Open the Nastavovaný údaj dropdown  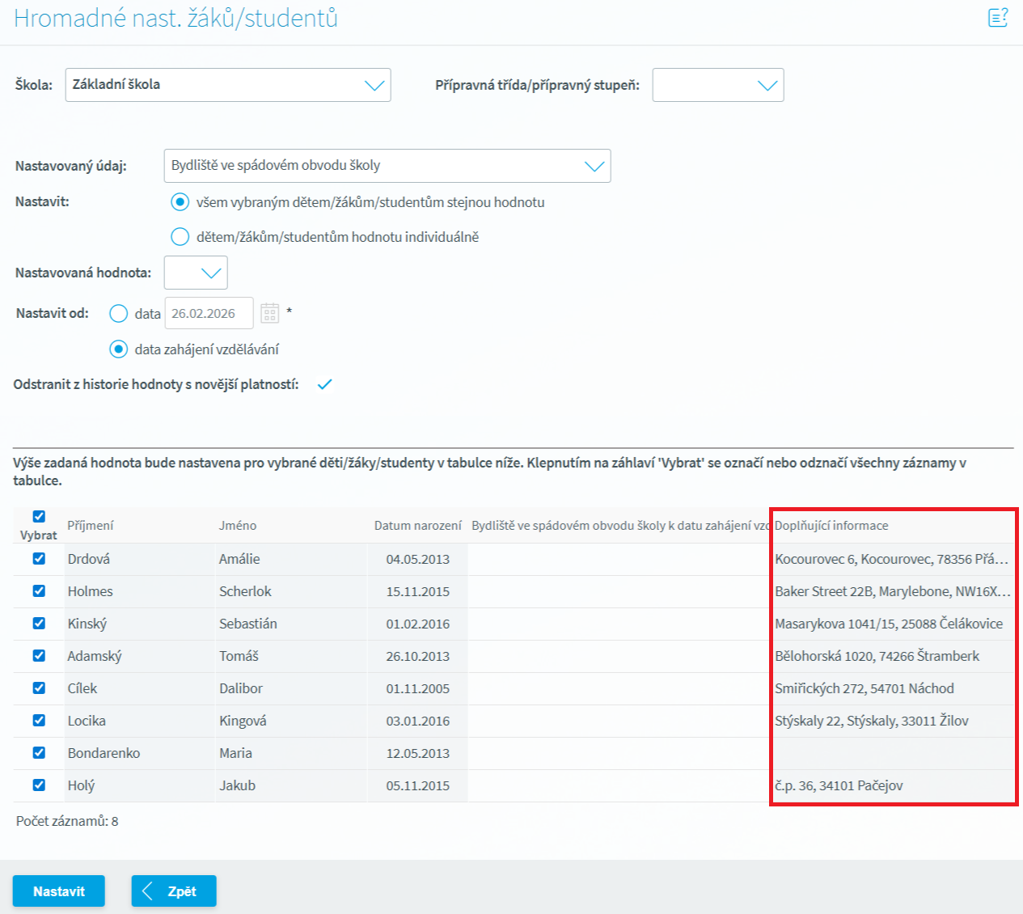coord(387,166)
